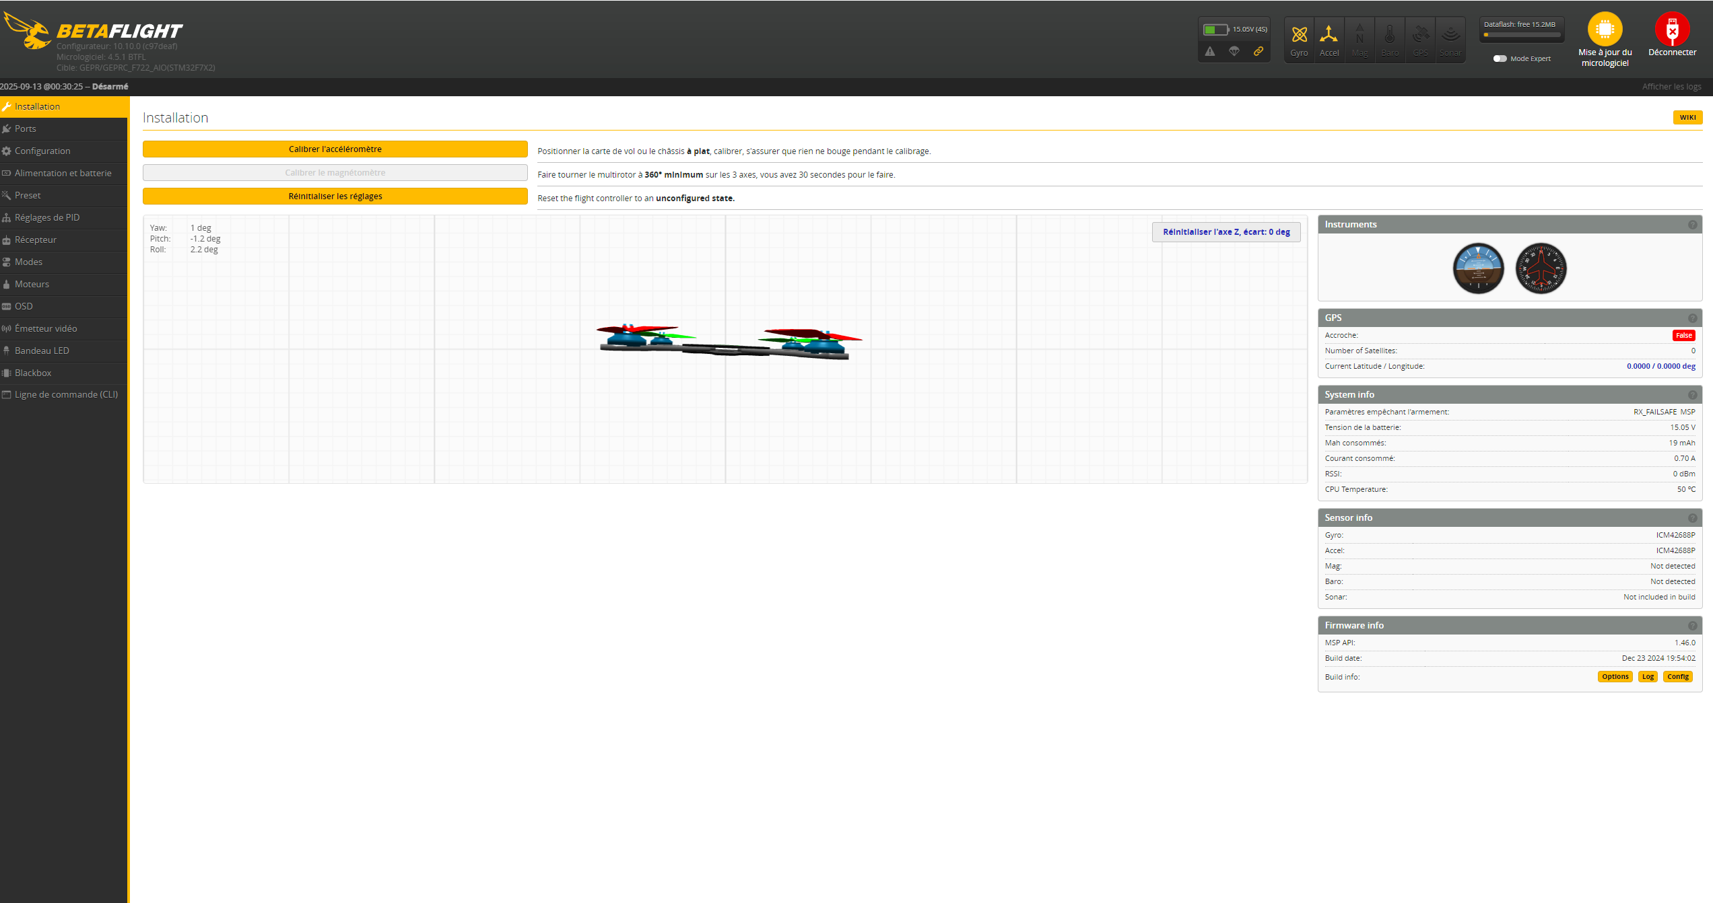Click Réinitialiser l'axe Z button
Viewport: 1713px width, 903px height.
(1226, 232)
